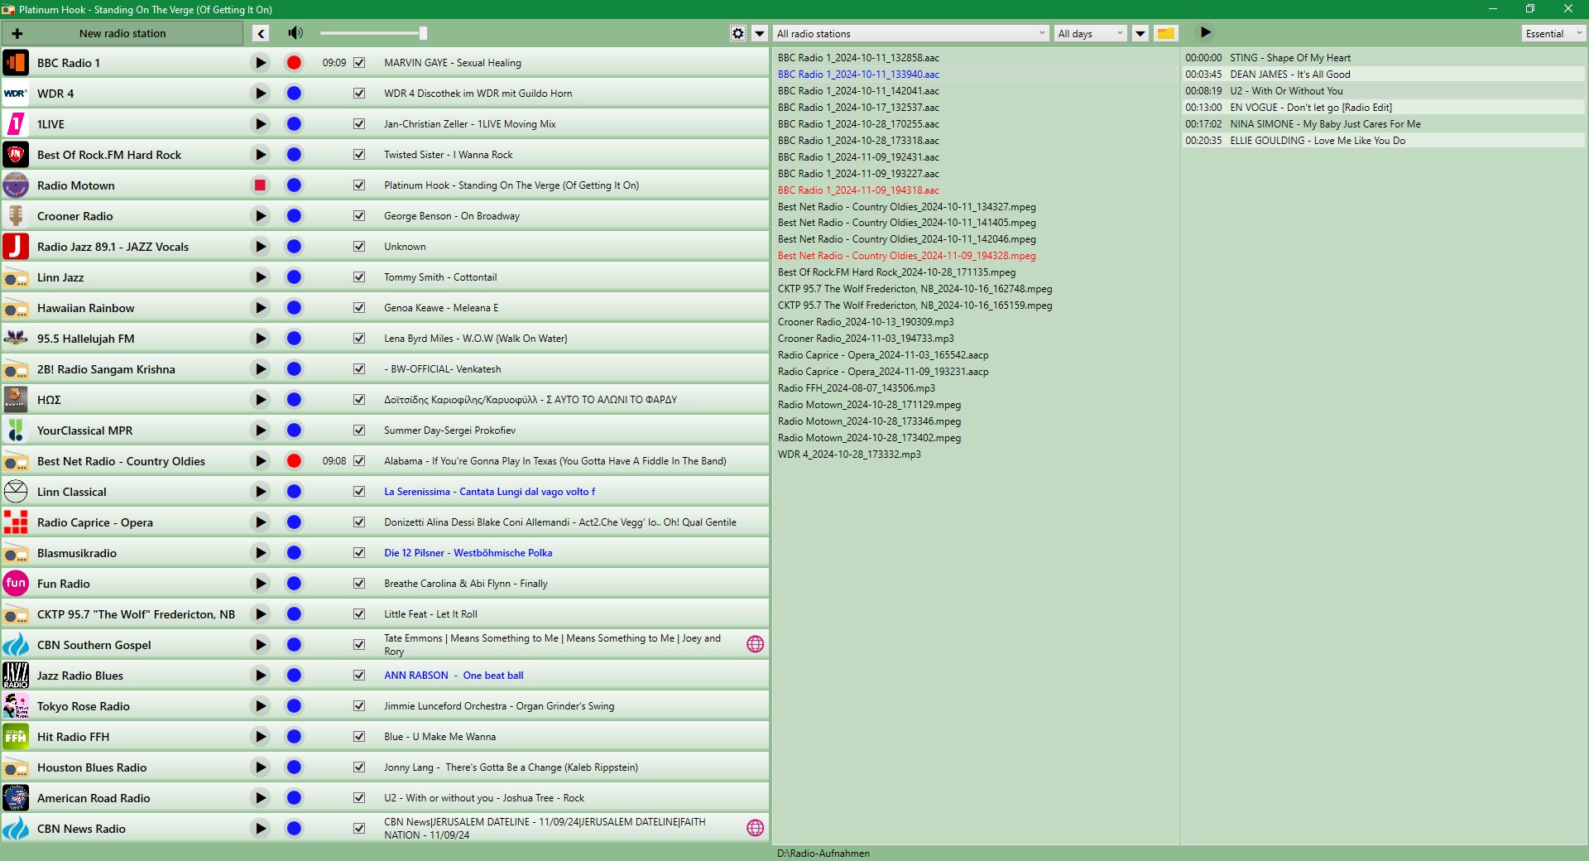
Task: Select Crooner Radio_2024-10-13_190309.mp3 file
Action: (x=866, y=322)
